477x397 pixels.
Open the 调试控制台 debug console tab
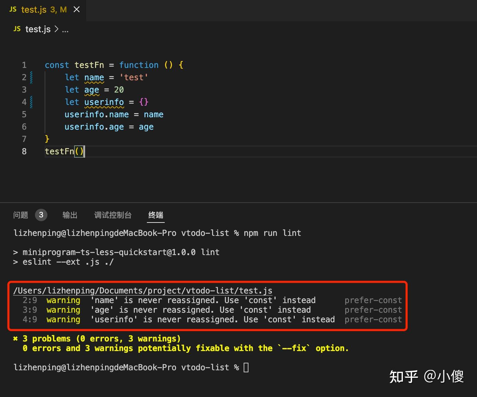coord(113,215)
